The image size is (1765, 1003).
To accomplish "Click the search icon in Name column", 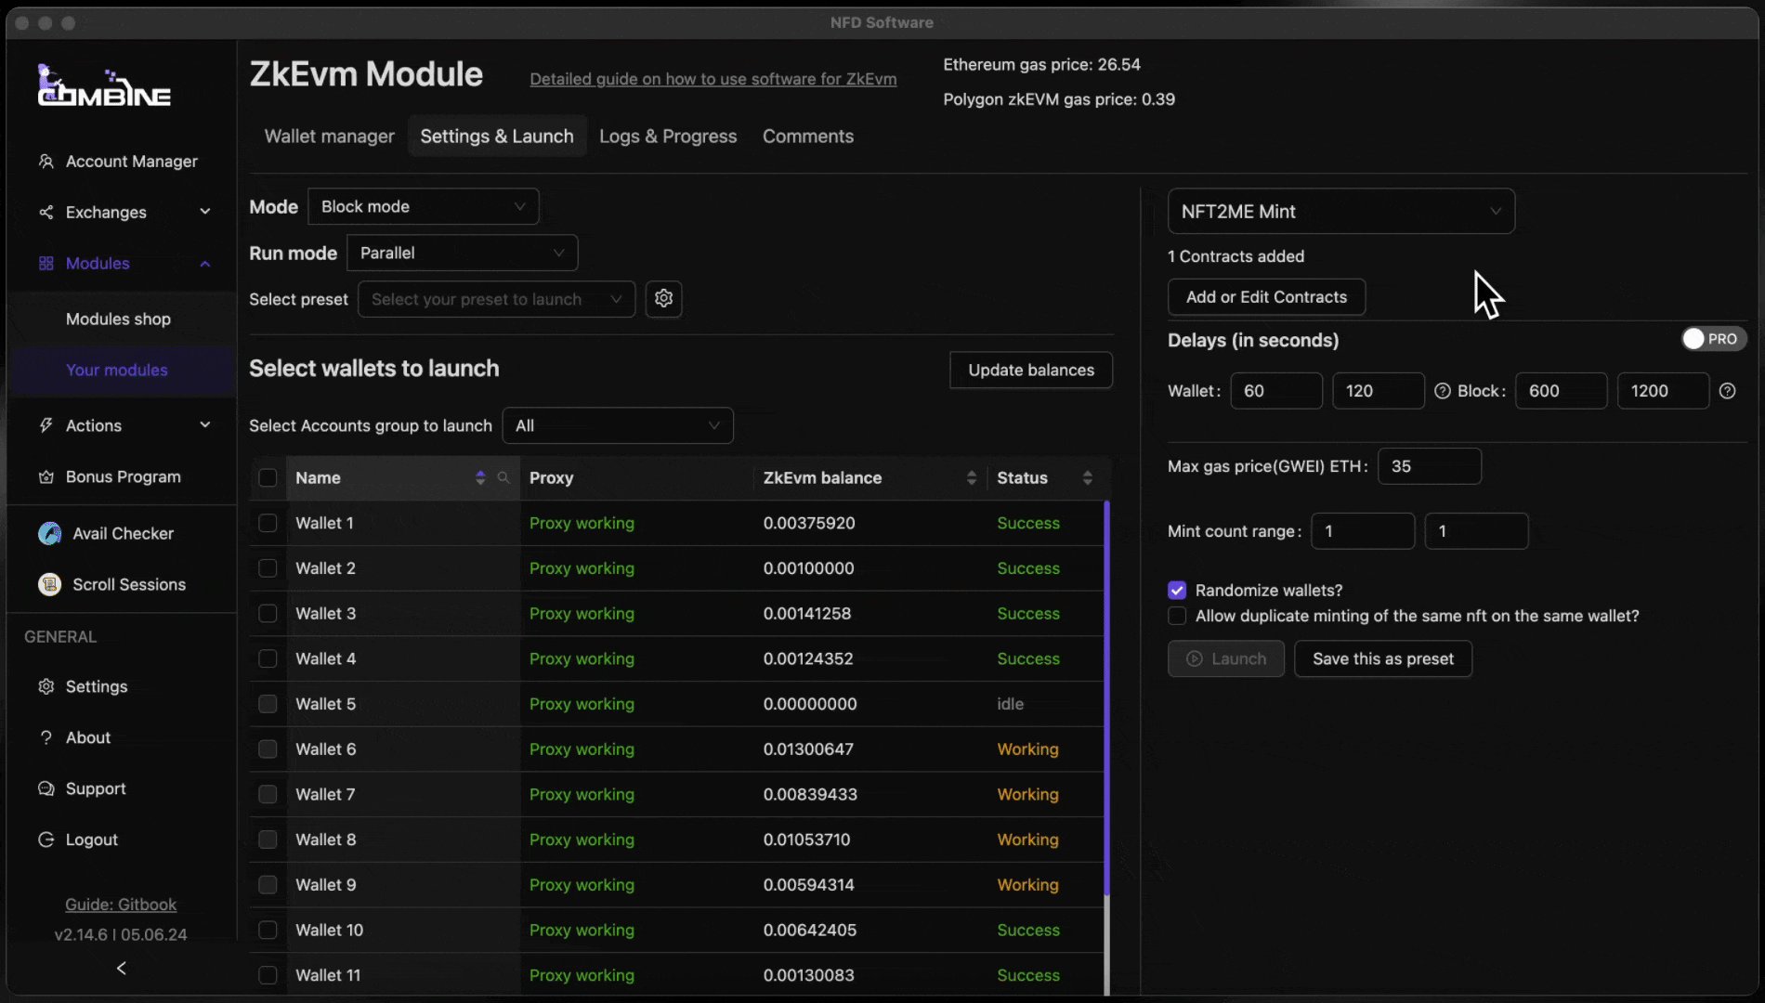I will (503, 477).
